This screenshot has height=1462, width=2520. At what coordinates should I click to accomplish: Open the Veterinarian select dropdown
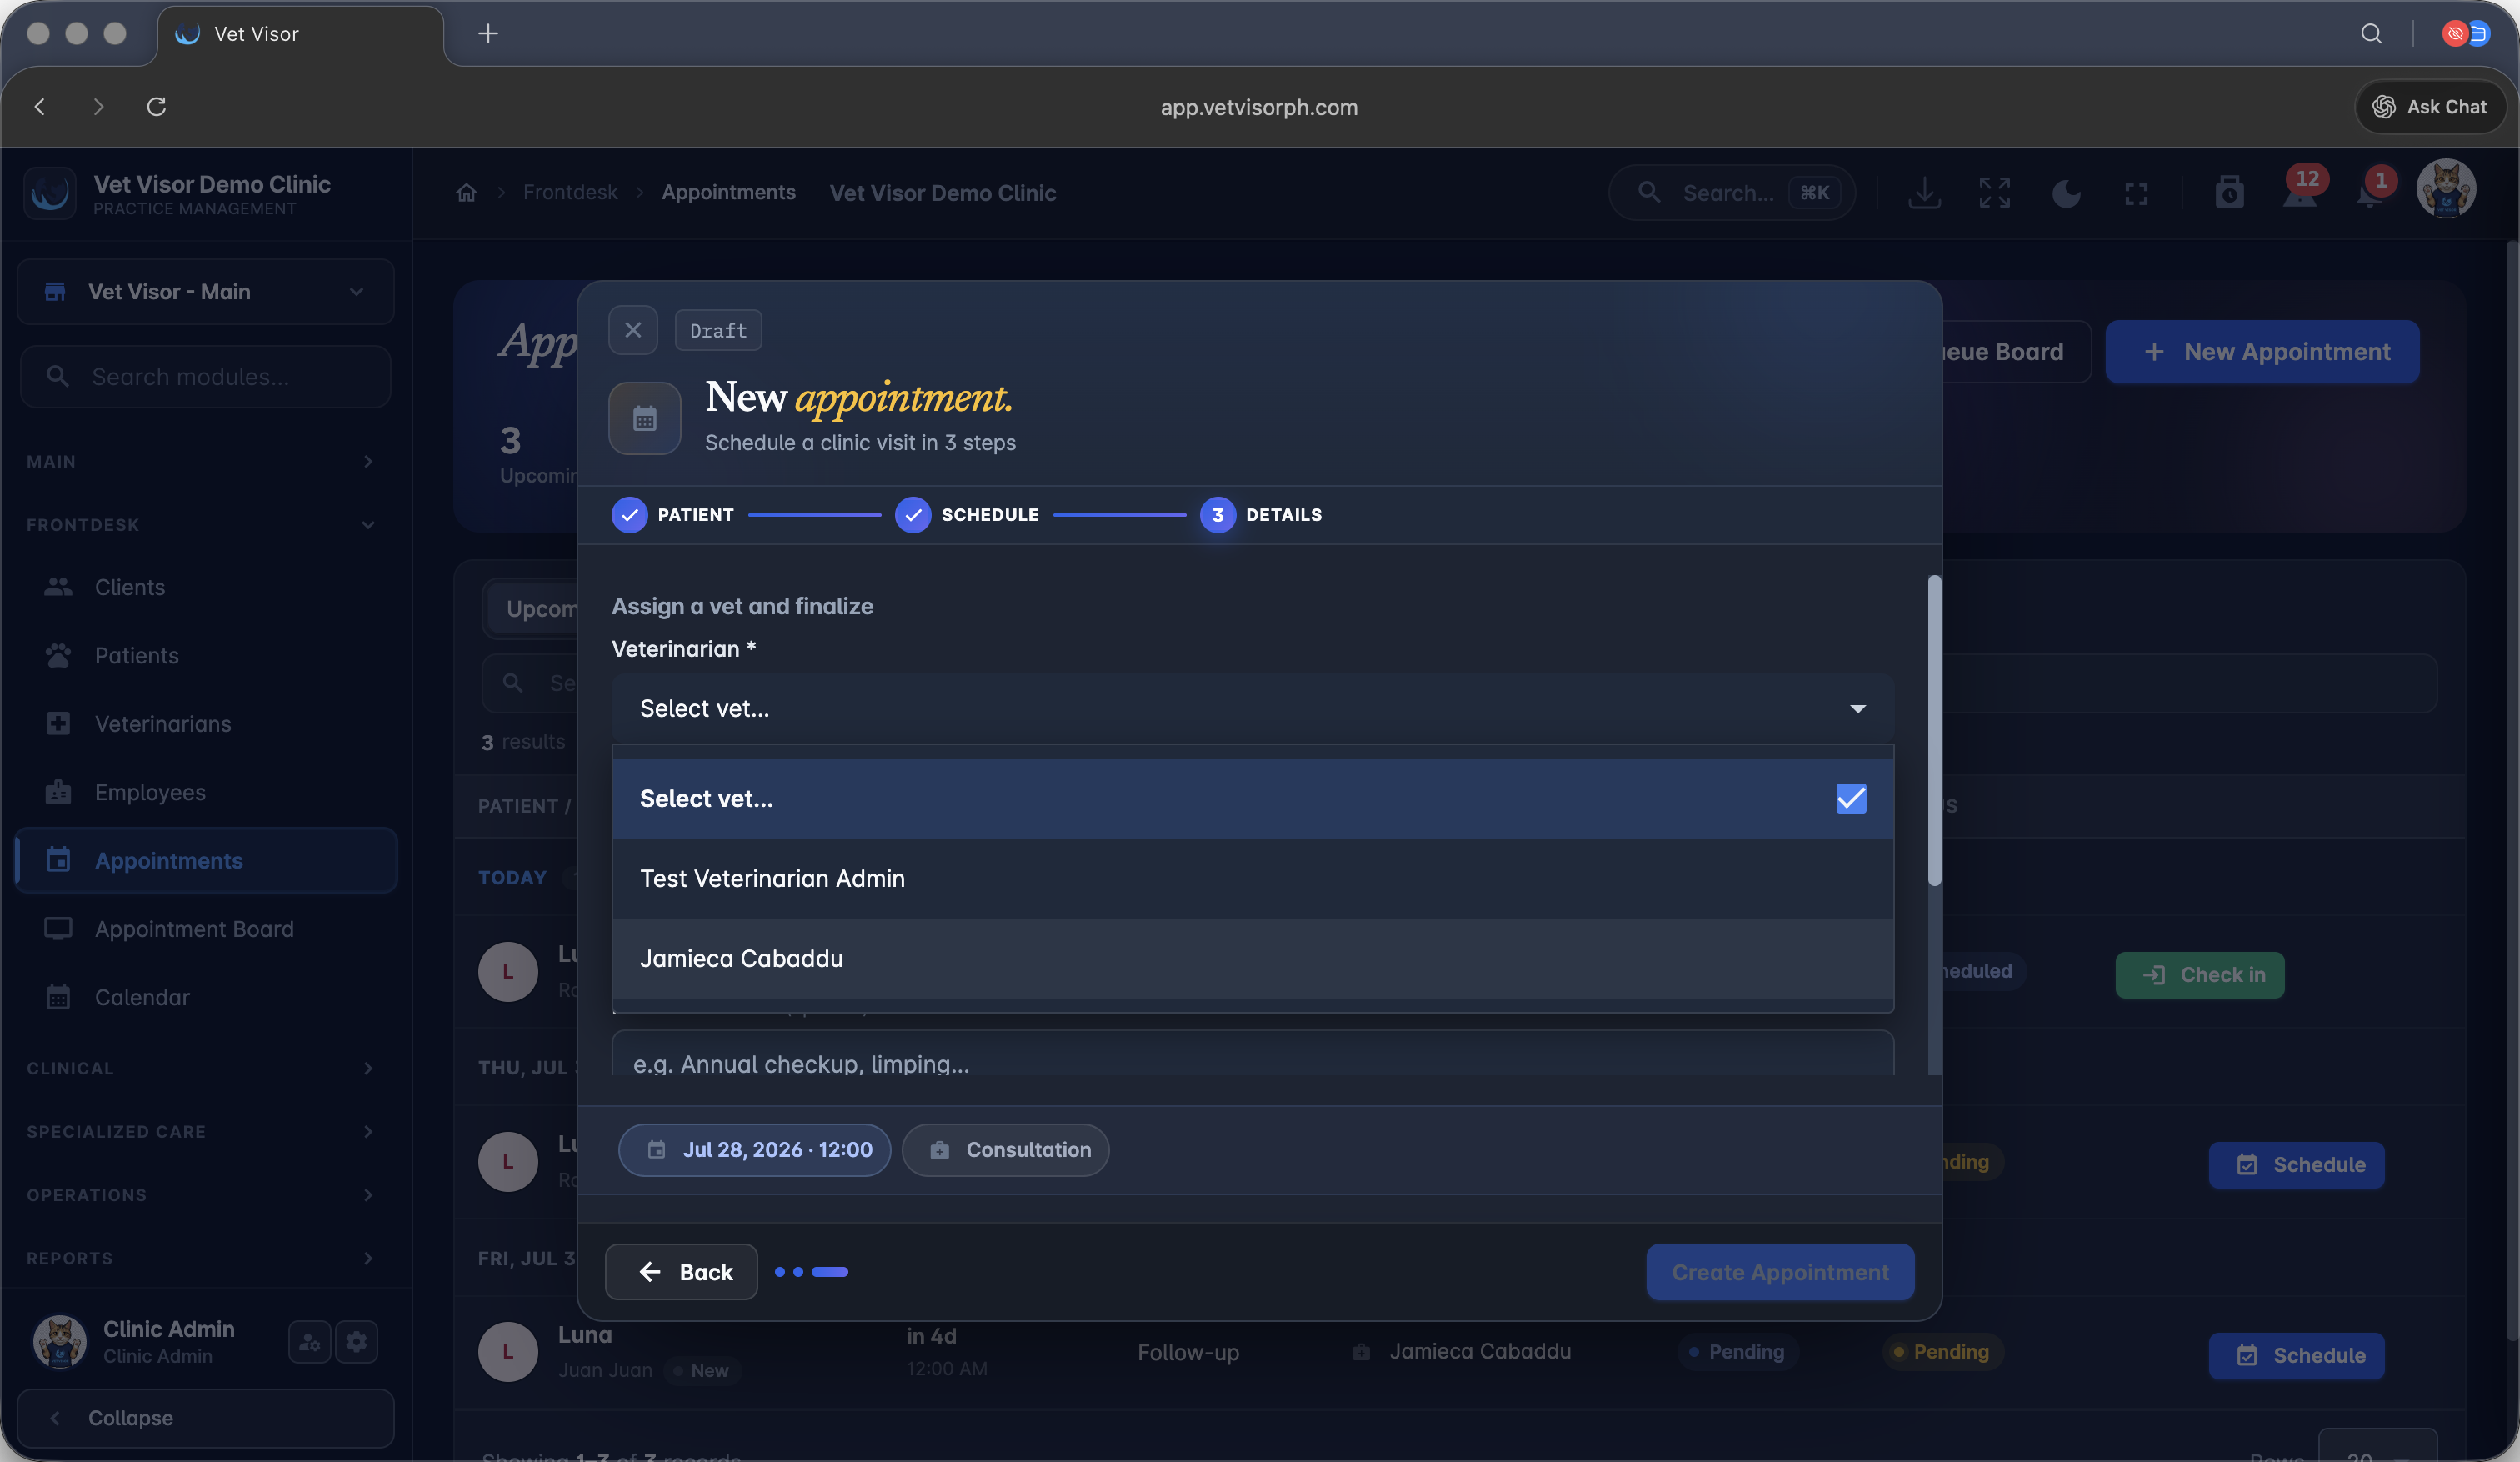pos(1253,708)
